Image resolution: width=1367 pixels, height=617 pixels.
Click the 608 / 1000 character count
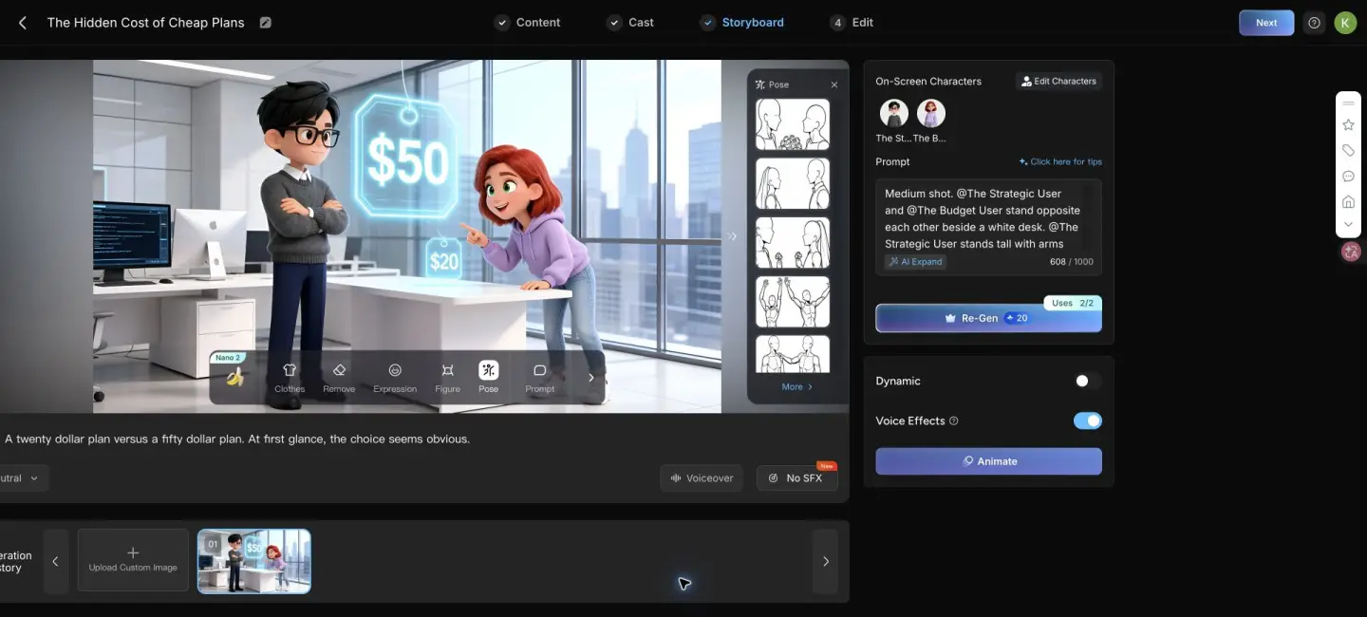1071,262
